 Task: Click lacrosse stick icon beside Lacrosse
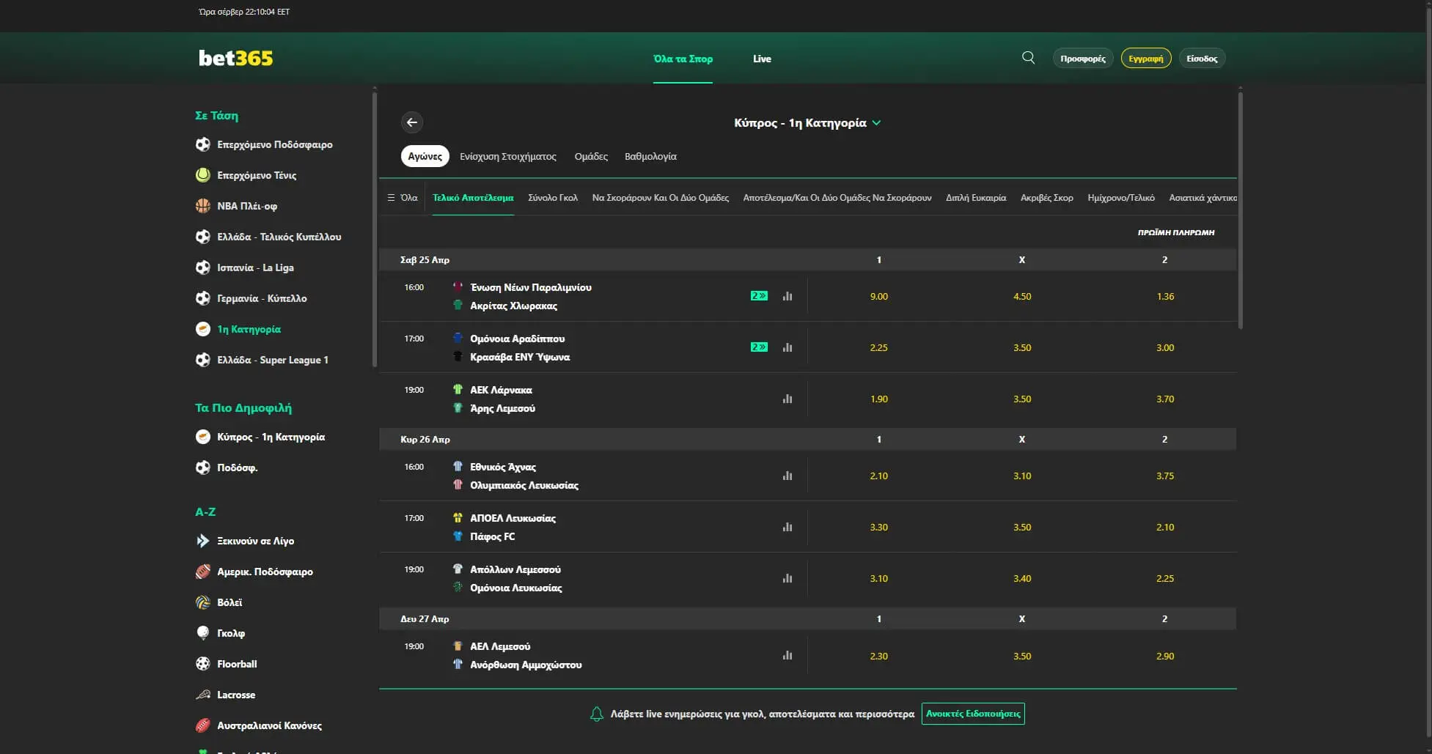203,695
